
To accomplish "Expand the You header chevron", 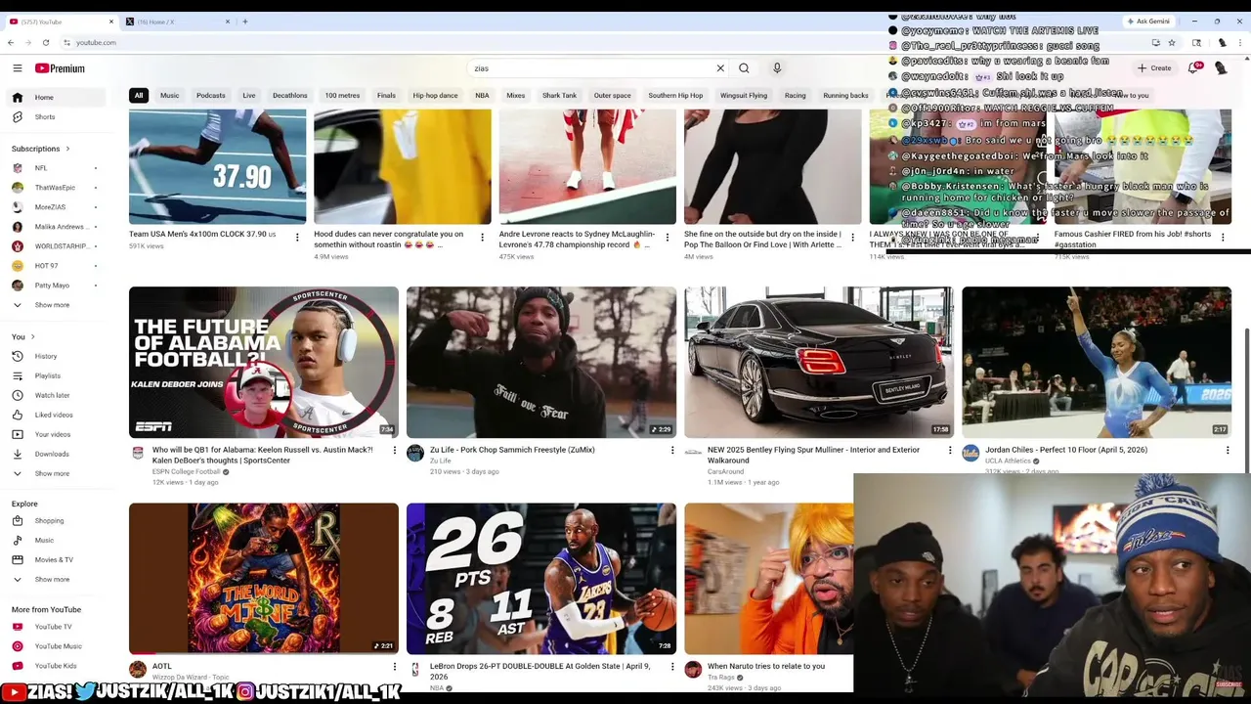I will [32, 336].
